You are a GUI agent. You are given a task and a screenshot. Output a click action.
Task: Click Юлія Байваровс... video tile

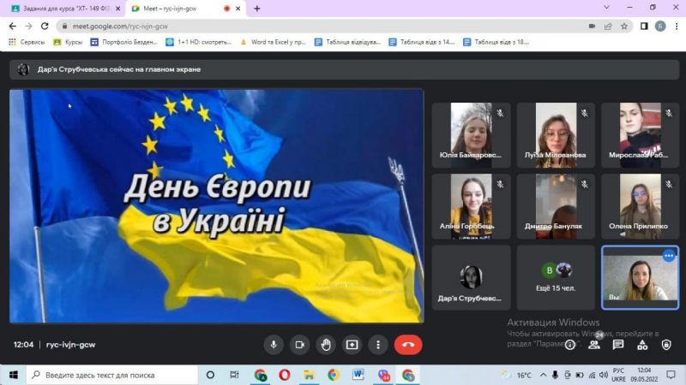click(471, 135)
